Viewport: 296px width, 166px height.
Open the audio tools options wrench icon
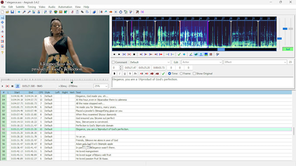pyautogui.click(x=218, y=54)
